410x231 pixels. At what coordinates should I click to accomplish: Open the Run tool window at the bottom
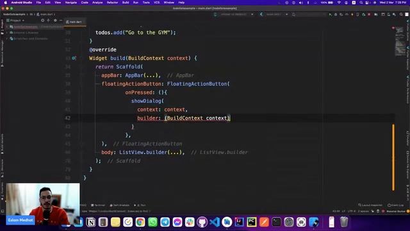coord(140,205)
